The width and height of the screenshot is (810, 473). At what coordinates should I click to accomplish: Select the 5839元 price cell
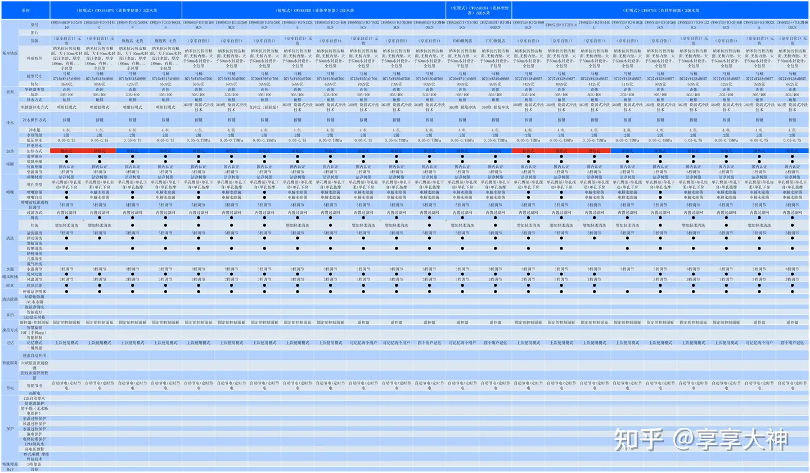(232, 84)
